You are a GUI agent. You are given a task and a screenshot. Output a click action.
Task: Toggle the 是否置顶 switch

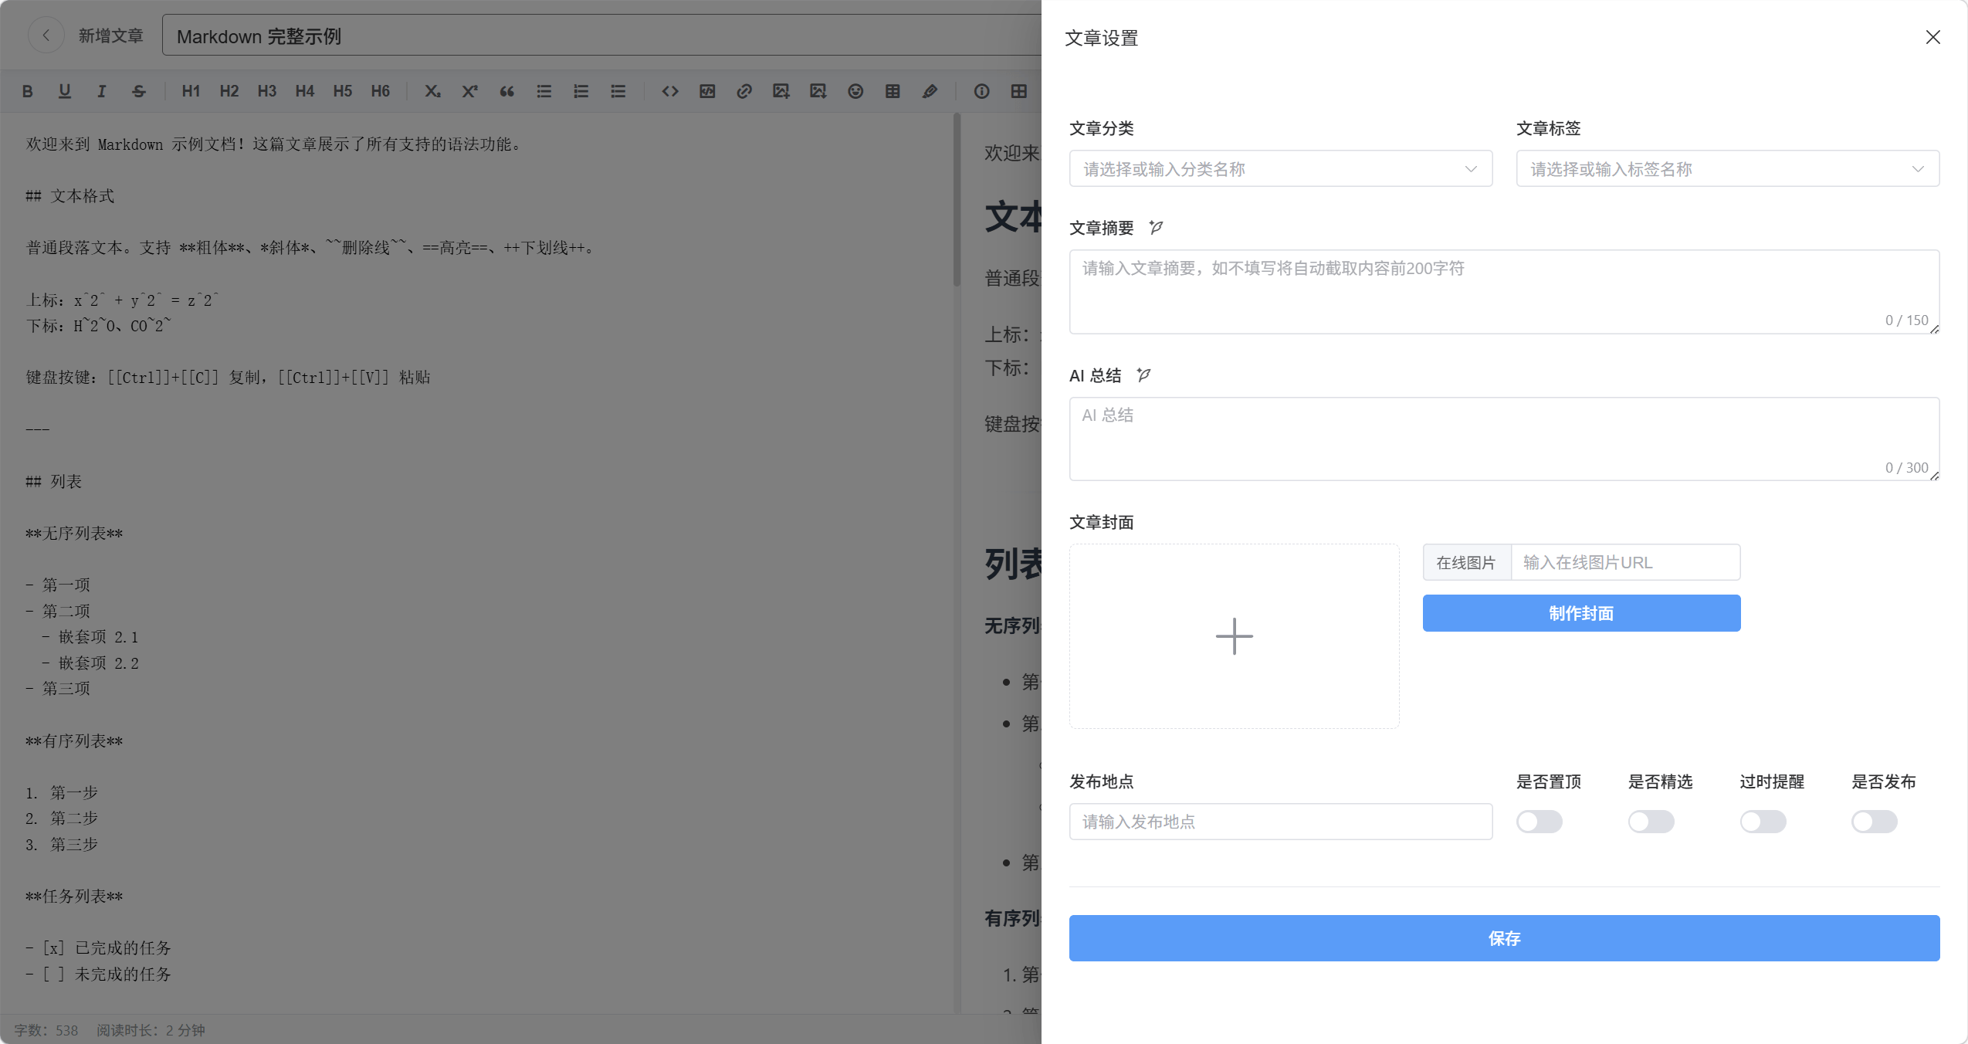(x=1540, y=821)
